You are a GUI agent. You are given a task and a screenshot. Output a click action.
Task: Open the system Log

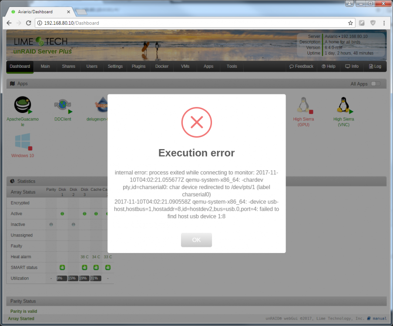(375, 67)
